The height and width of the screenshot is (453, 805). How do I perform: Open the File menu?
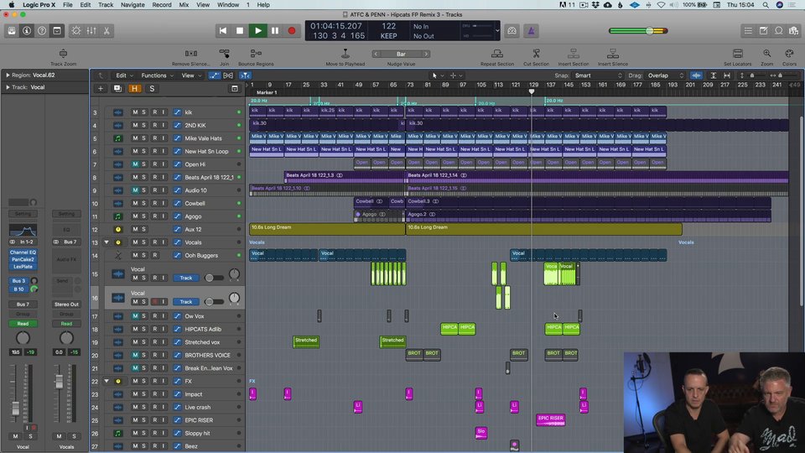click(67, 5)
